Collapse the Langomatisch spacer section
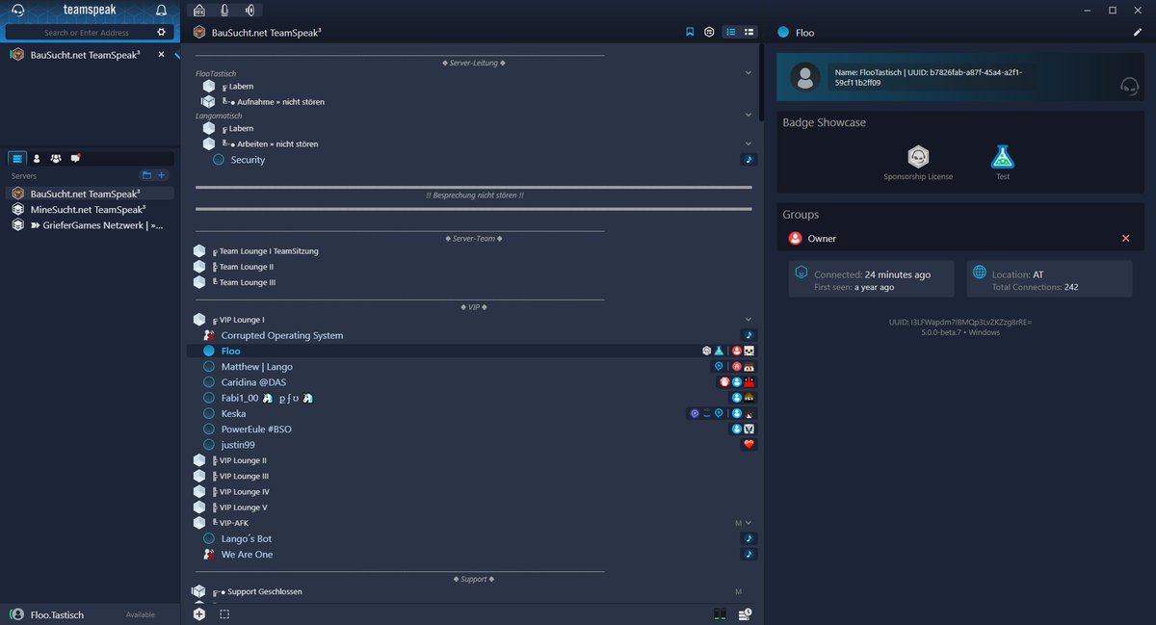 pyautogui.click(x=749, y=116)
